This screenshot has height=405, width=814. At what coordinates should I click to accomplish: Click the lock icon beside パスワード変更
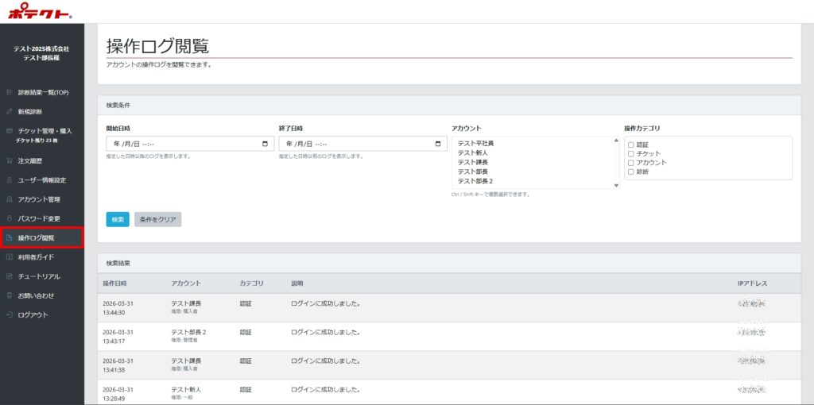tap(9, 218)
